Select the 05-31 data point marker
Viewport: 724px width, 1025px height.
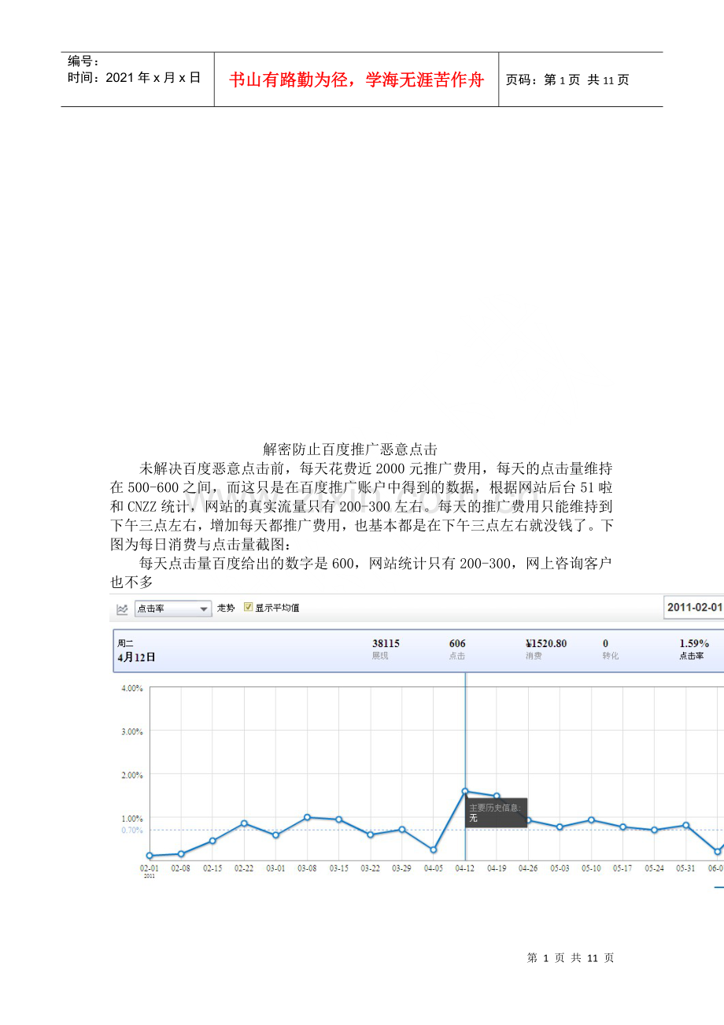coord(686,825)
